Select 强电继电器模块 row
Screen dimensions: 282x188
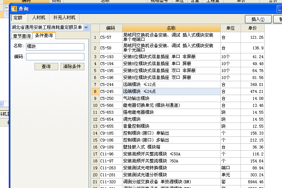click(x=178, y=112)
